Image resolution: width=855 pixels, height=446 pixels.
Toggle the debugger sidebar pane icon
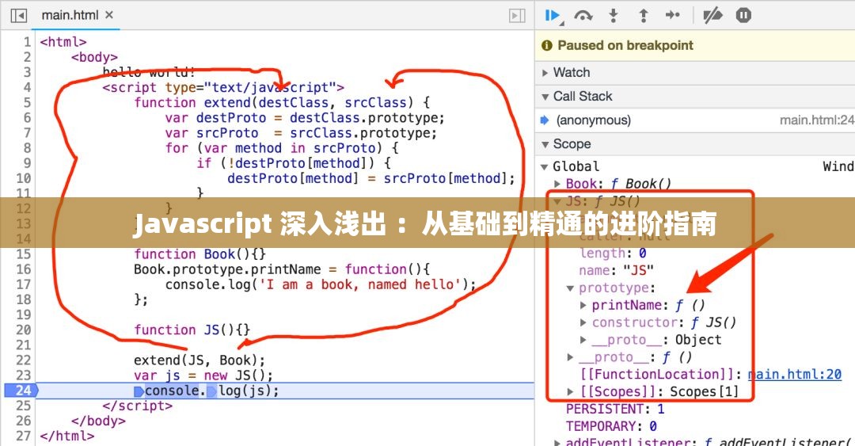pyautogui.click(x=516, y=15)
